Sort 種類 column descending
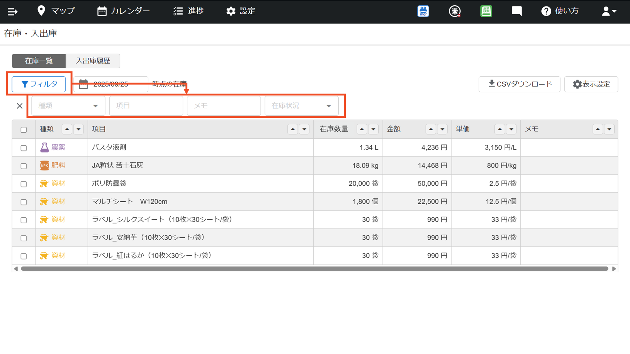The height and width of the screenshot is (354, 630). (x=78, y=129)
